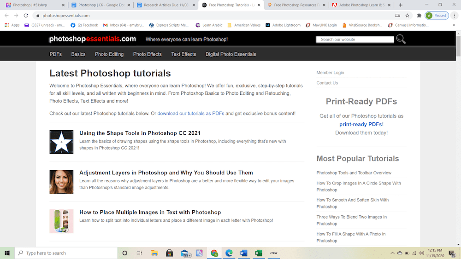Switch to Free Photoshop Resources tab
This screenshot has width=461, height=259.
point(297,5)
